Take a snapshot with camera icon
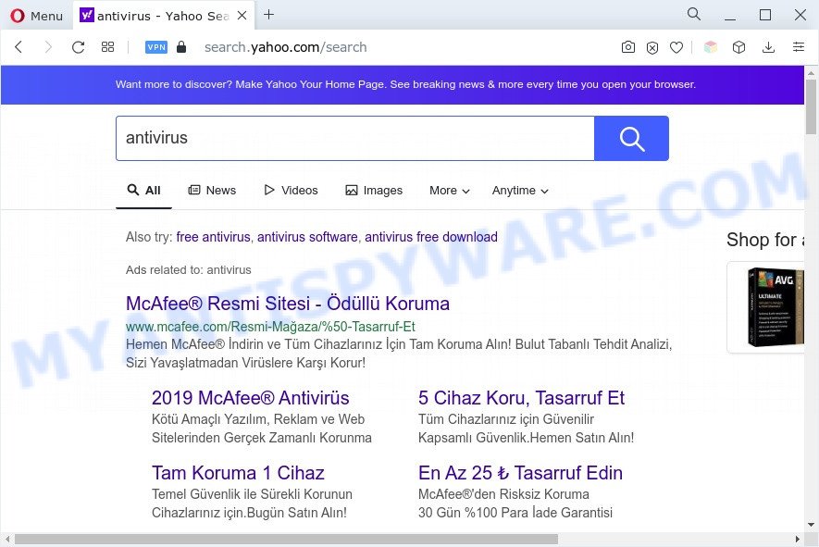Screen dimensions: 819x547 tap(627, 47)
